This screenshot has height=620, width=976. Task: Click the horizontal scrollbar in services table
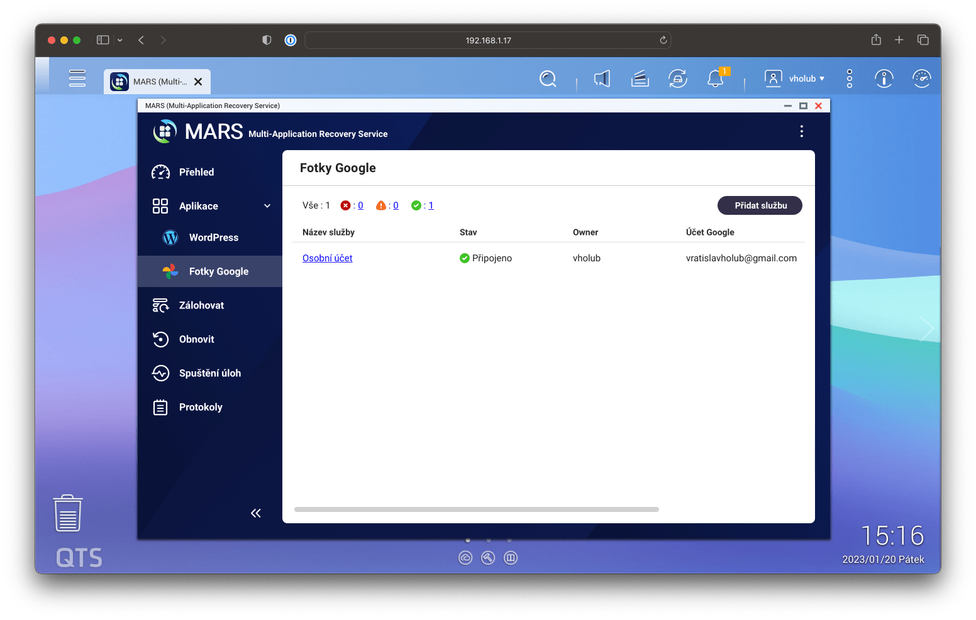click(x=477, y=509)
